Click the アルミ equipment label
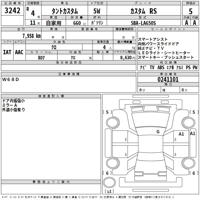The width and height of the screenshot is (200, 200). click(x=179, y=67)
